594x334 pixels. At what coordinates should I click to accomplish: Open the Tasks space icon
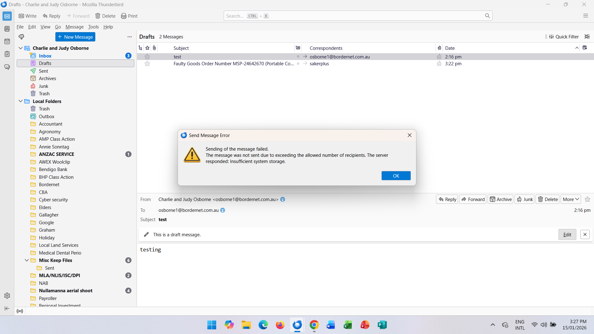7,54
